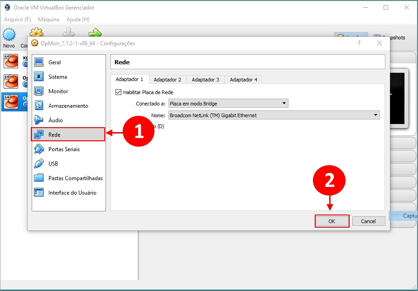The height and width of the screenshot is (291, 418).
Task: Open the USB settings category
Action: click(x=39, y=164)
